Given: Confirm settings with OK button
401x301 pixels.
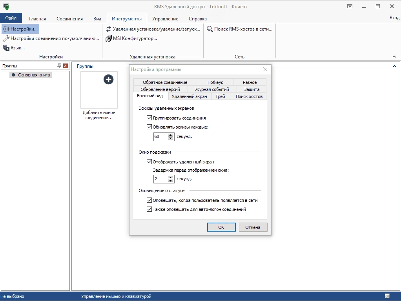Looking at the screenshot, I should 221,227.
